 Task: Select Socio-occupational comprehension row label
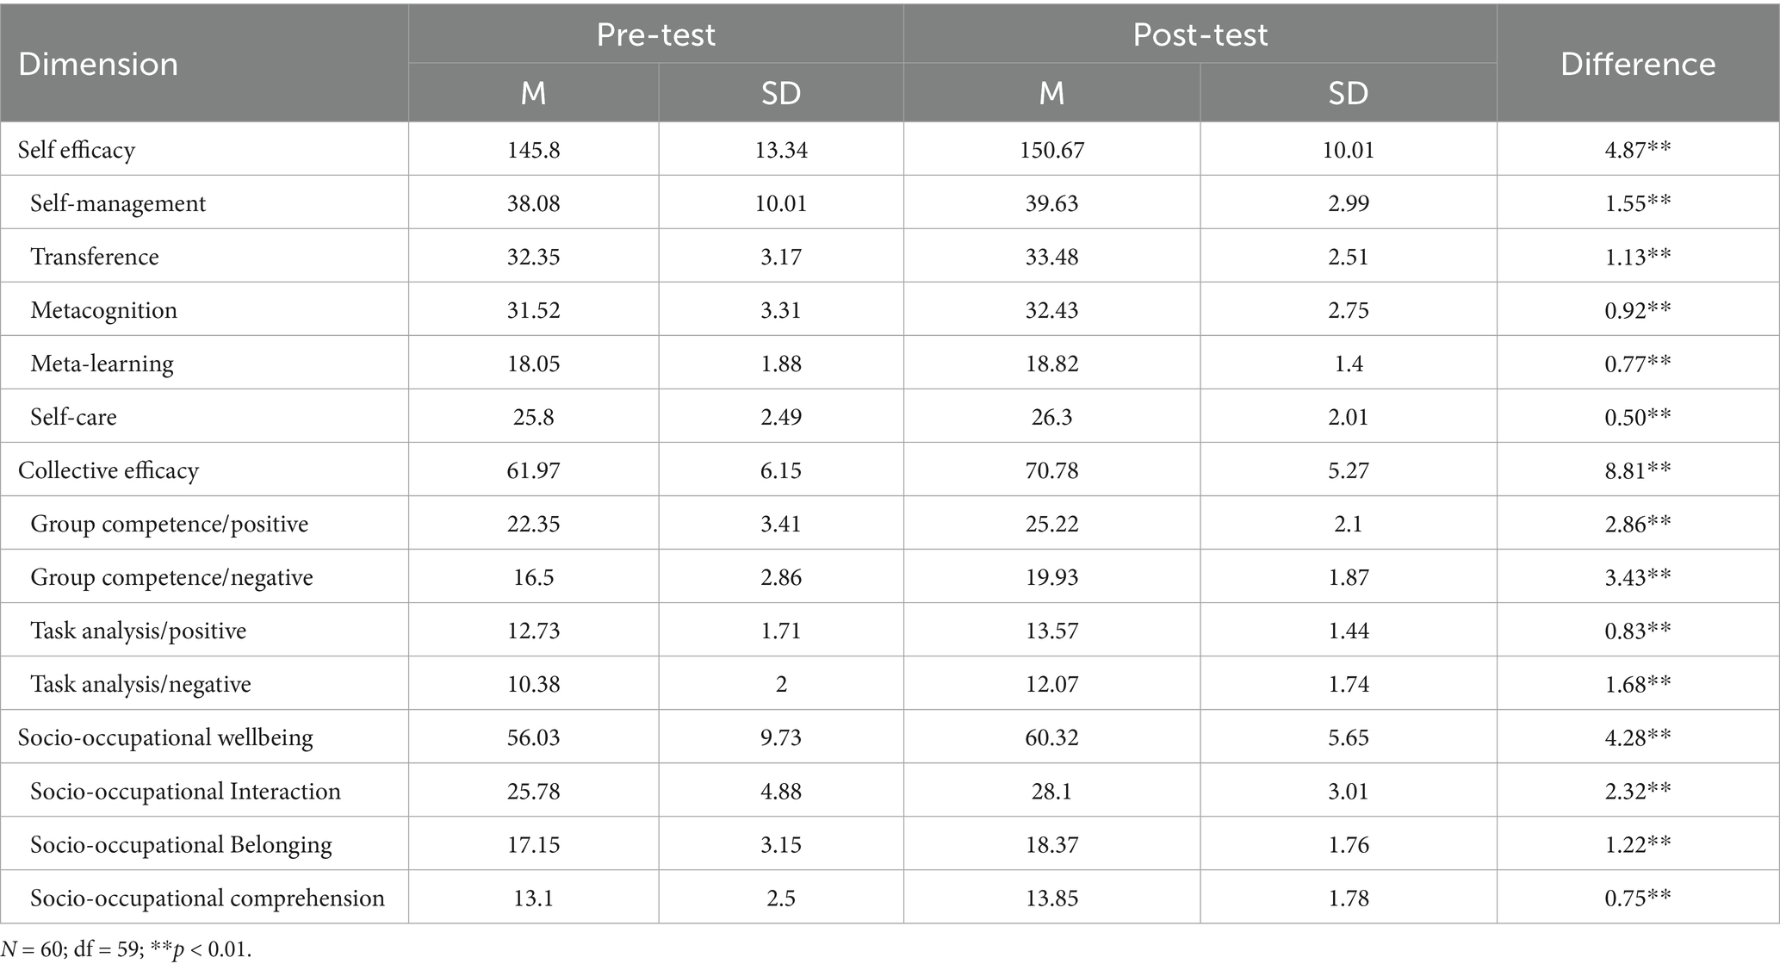[x=207, y=898]
